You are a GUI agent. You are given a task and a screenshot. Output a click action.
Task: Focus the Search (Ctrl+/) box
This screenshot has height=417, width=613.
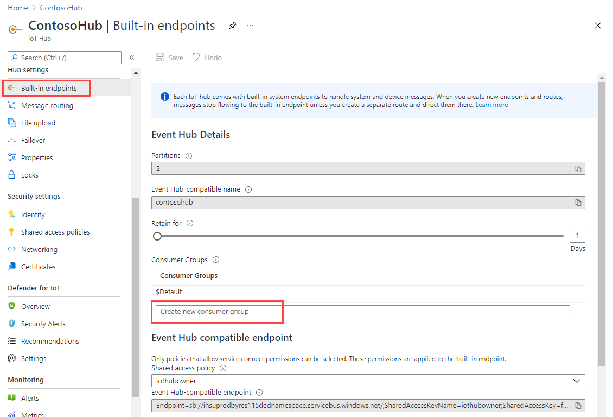[65, 58]
